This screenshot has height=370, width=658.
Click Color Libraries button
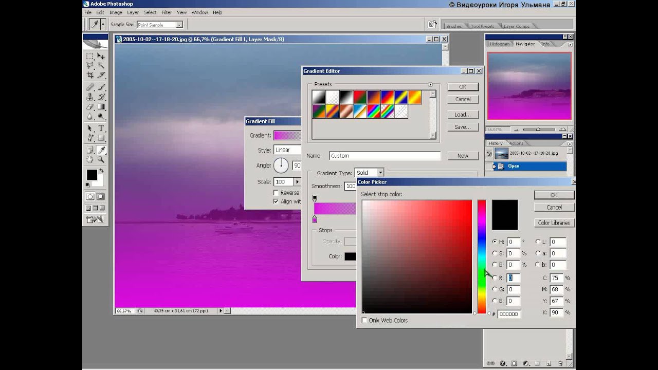tap(554, 223)
